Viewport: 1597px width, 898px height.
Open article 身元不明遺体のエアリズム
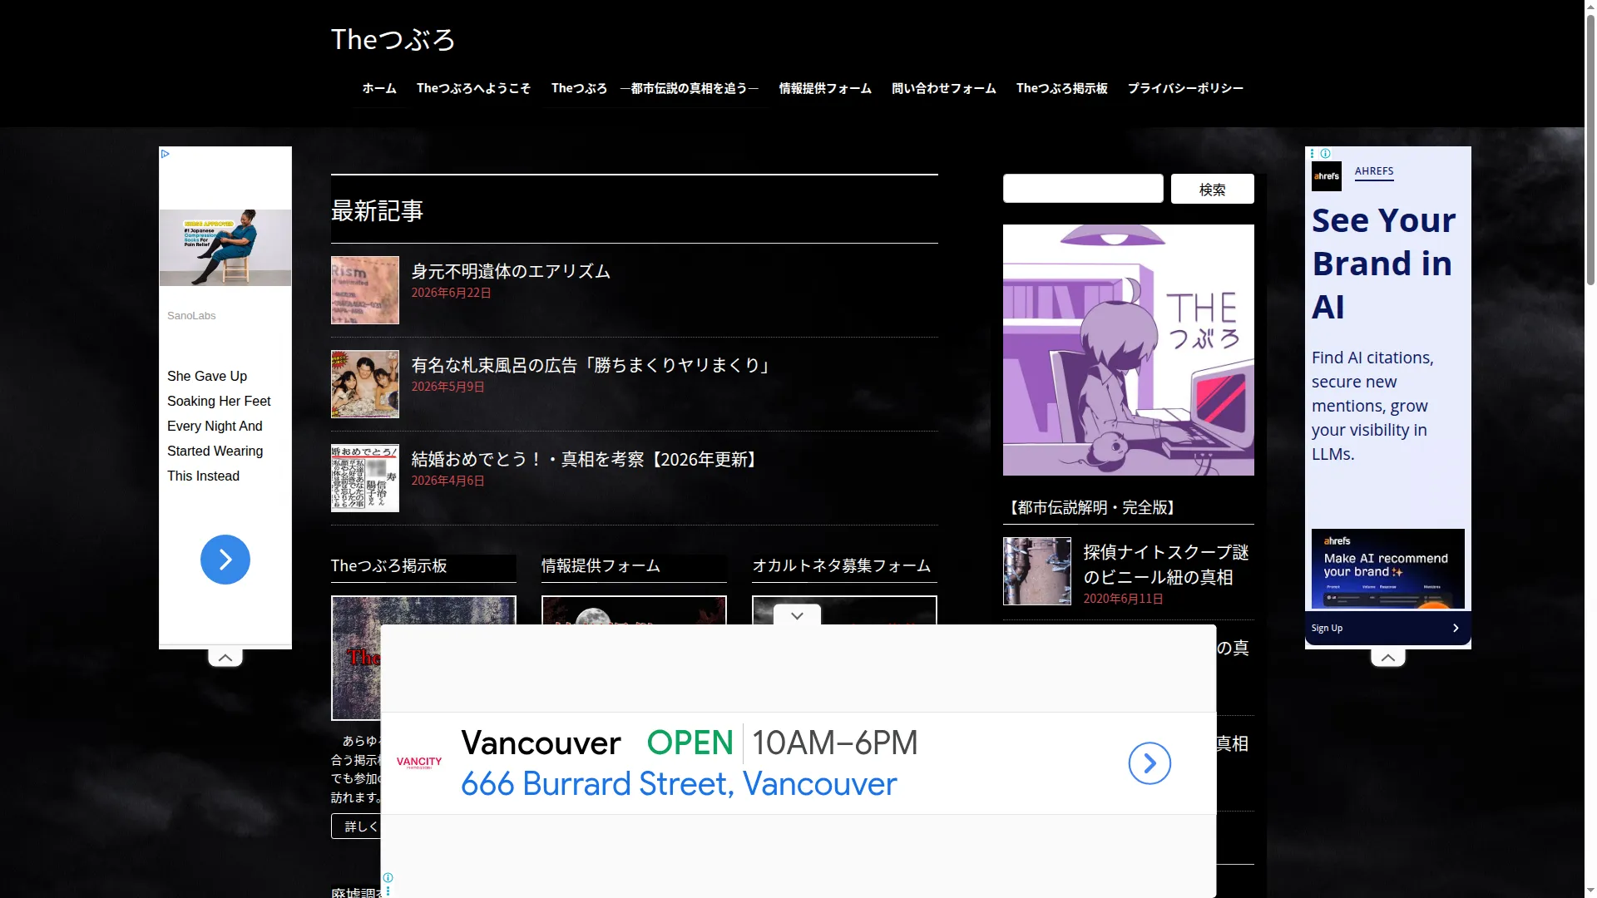(511, 271)
